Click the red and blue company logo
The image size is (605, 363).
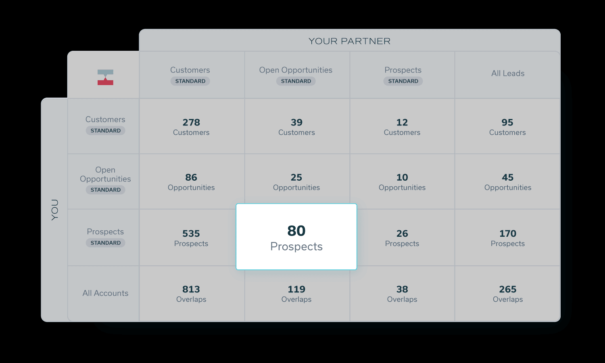tap(105, 77)
